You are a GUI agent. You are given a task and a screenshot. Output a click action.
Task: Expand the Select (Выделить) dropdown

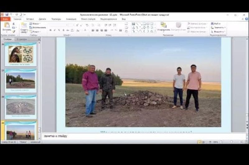[218, 32]
